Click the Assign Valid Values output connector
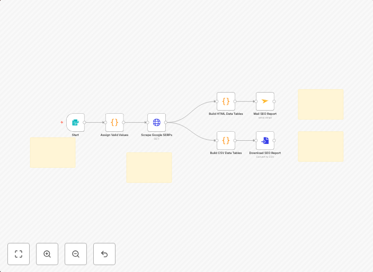The height and width of the screenshot is (272, 373). (x=123, y=122)
